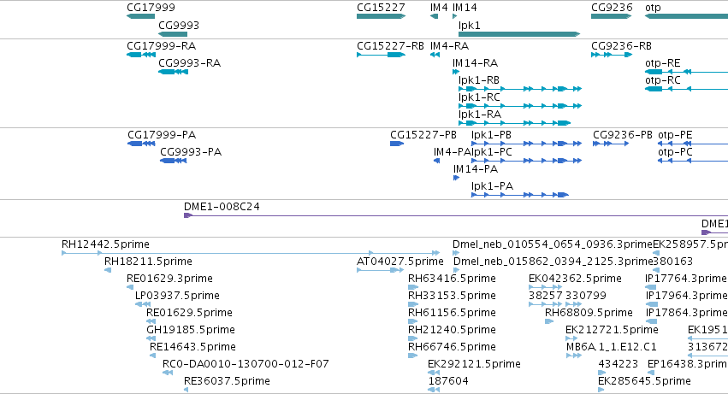
Task: Click the CG9993 gene label
Action: [179, 25]
